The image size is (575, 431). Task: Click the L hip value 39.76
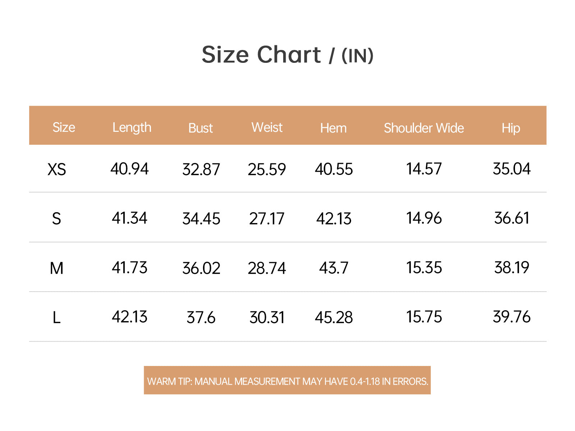[x=512, y=317]
